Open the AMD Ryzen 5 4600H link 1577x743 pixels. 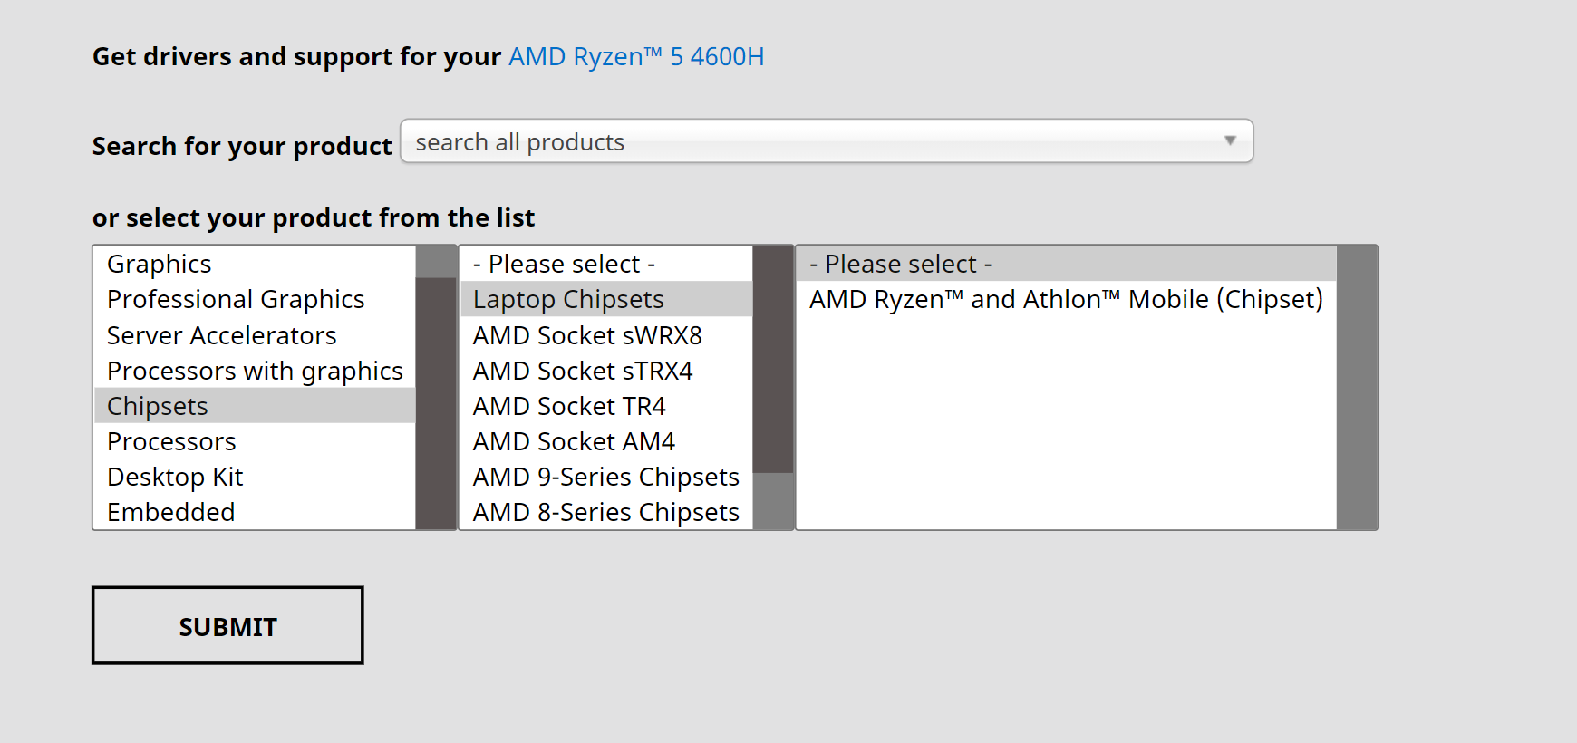636,56
